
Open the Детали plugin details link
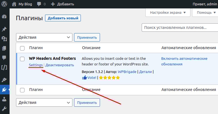coord(145,72)
